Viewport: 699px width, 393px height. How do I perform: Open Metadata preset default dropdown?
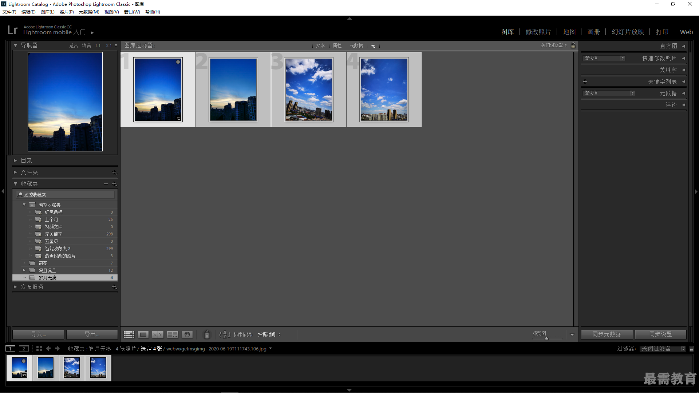pos(609,93)
